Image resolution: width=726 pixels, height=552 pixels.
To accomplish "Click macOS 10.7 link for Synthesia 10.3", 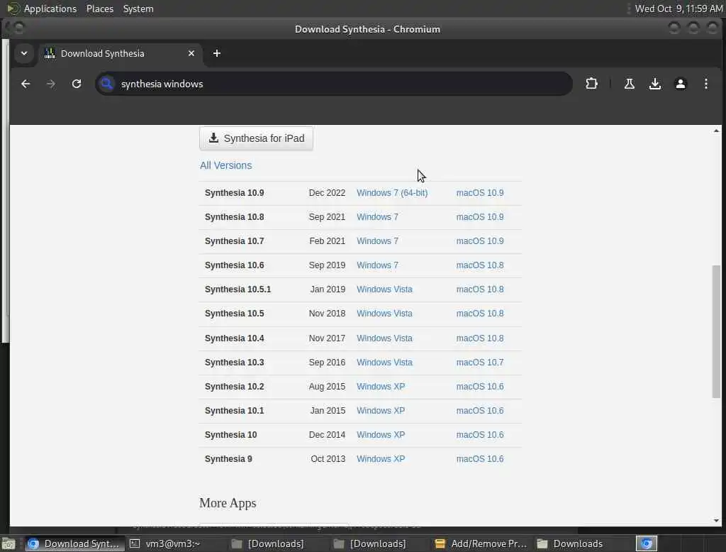I will (x=480, y=363).
